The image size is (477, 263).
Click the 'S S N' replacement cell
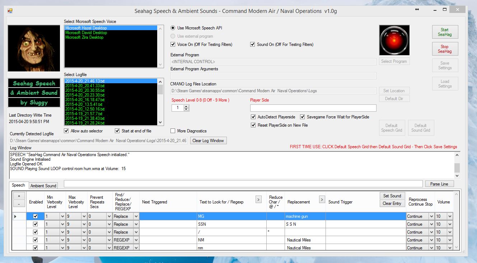click(305, 224)
